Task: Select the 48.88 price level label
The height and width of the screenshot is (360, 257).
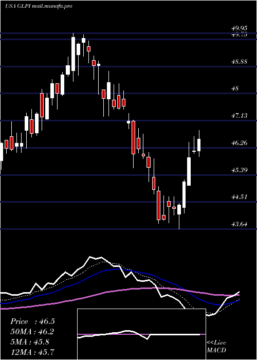Action: coord(240,62)
